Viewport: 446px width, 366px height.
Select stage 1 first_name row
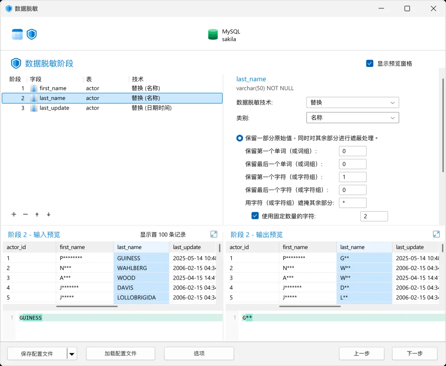coord(112,88)
